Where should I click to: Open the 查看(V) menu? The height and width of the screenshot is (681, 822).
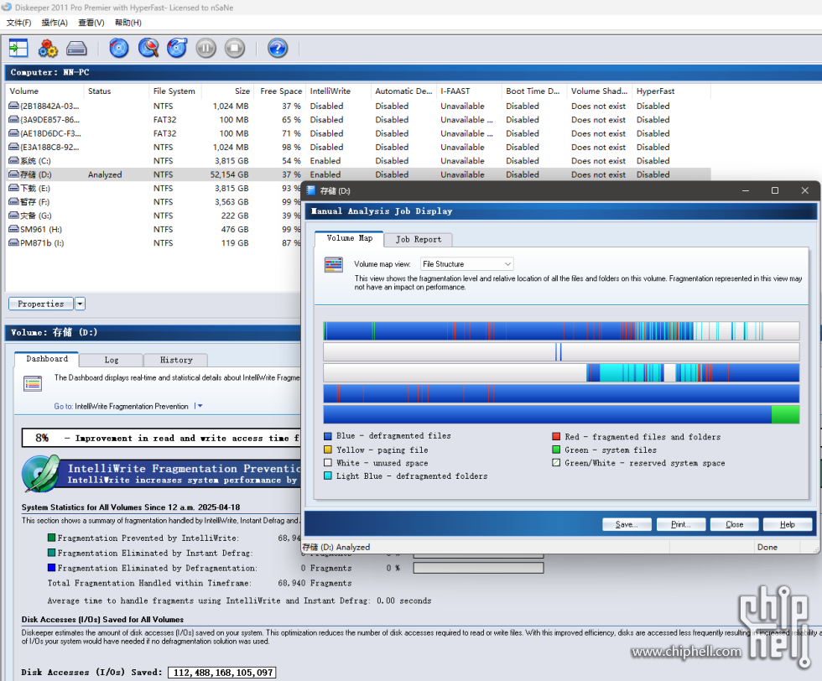click(x=91, y=23)
